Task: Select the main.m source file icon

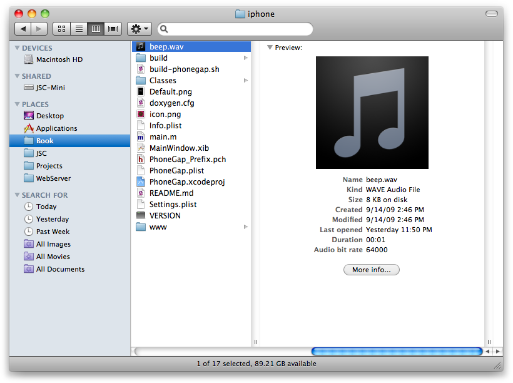Action: 141,136
